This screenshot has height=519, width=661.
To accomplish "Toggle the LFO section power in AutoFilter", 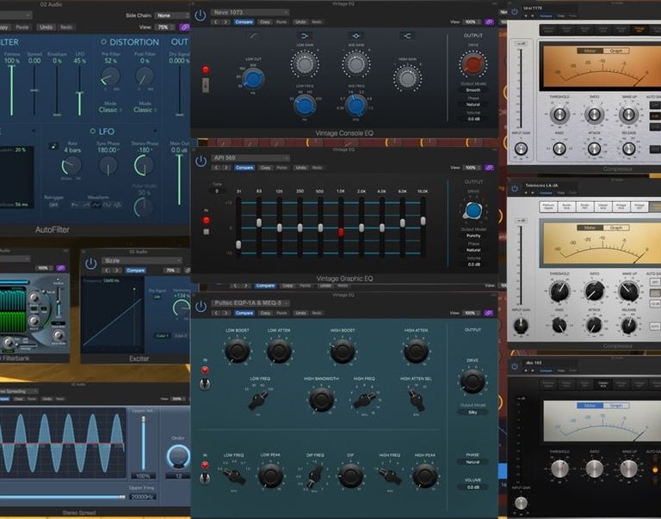I will point(92,131).
